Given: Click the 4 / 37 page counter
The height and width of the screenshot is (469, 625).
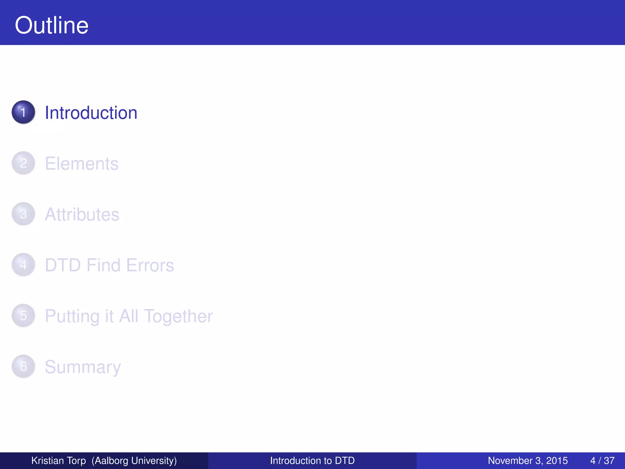Looking at the screenshot, I should [602, 460].
